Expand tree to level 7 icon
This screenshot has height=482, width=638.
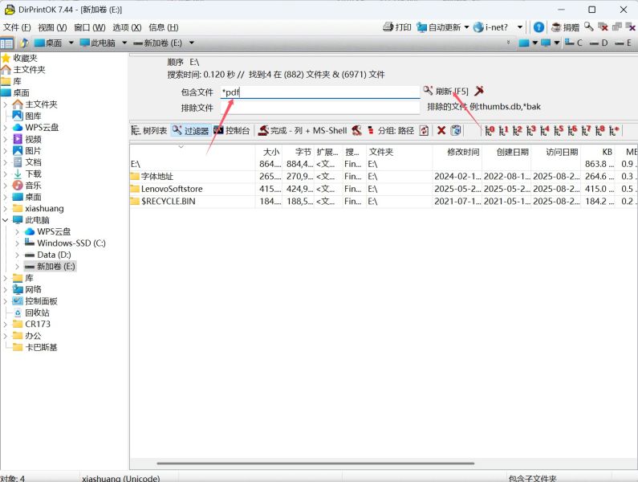click(x=587, y=130)
